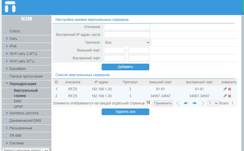
Task: Go to previous page solid arrow
Action: tap(186, 103)
